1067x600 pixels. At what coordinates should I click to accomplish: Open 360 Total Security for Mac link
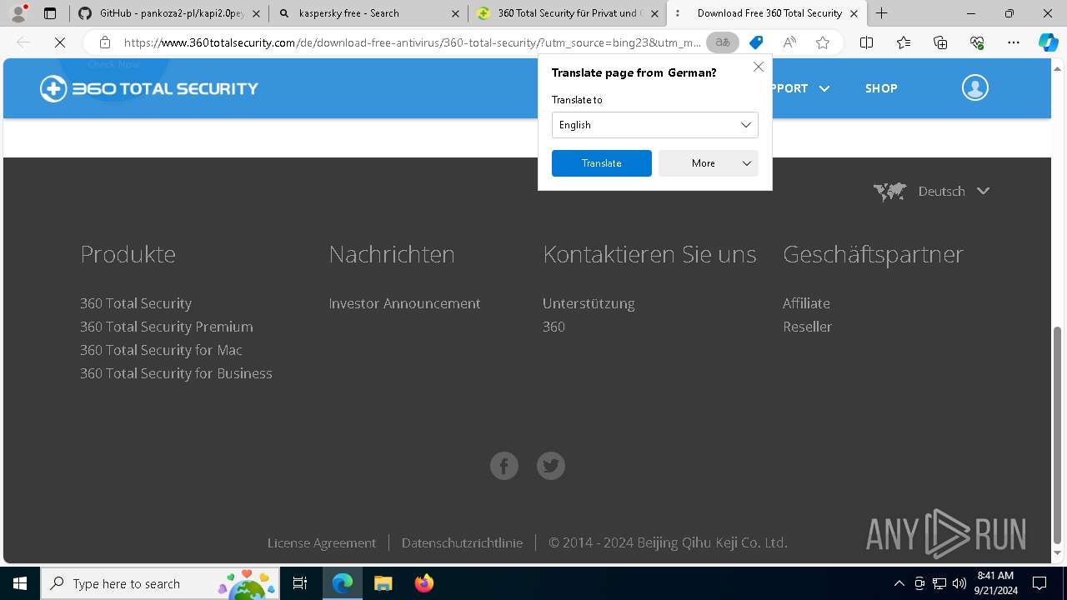tap(161, 350)
